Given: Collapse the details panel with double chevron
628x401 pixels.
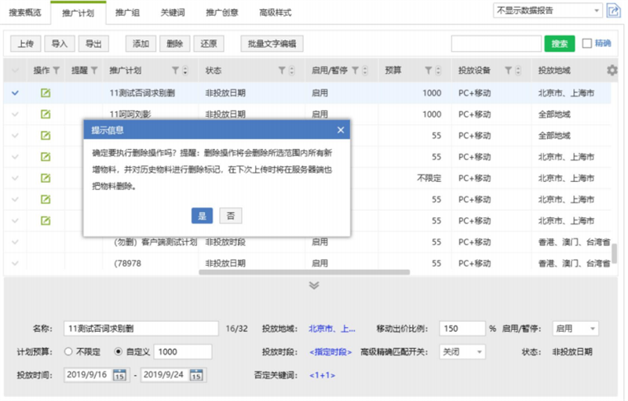Looking at the screenshot, I should pyautogui.click(x=314, y=285).
